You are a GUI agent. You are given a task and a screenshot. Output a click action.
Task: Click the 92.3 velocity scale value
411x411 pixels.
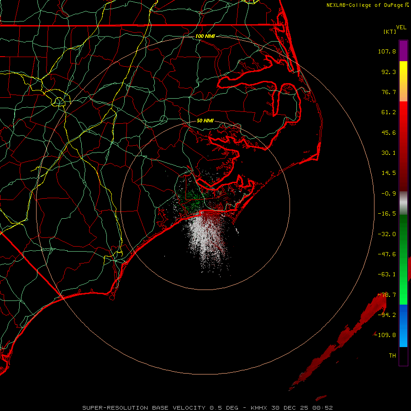click(389, 72)
